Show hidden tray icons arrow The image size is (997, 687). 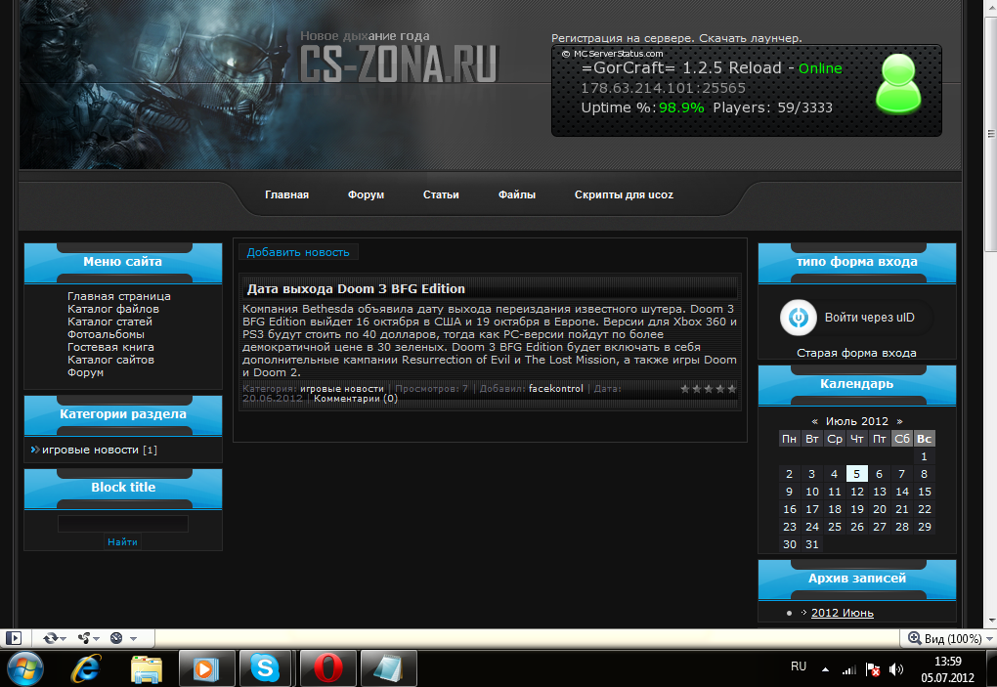(825, 669)
